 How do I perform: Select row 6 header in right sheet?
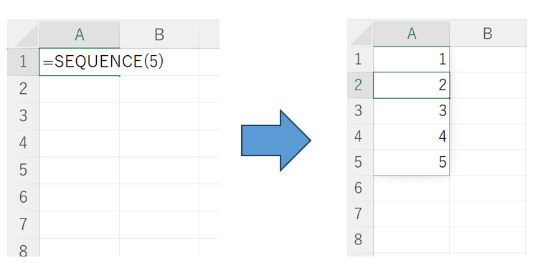click(x=360, y=188)
